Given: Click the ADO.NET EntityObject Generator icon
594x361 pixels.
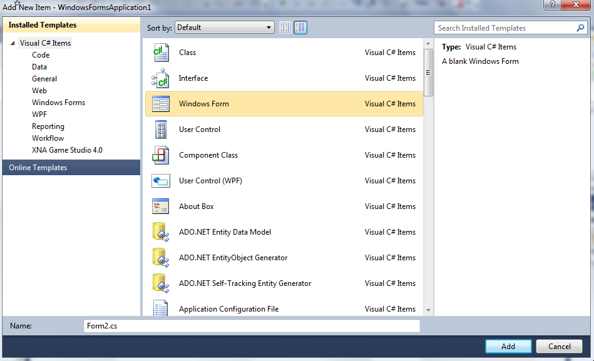Looking at the screenshot, I should [x=161, y=258].
